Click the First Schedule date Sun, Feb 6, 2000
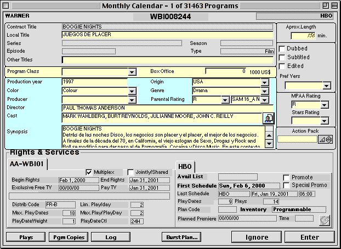The width and height of the screenshot is (341, 249). coord(249,186)
